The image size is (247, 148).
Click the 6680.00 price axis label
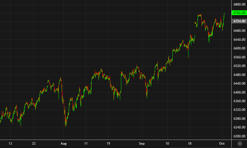(x=239, y=31)
